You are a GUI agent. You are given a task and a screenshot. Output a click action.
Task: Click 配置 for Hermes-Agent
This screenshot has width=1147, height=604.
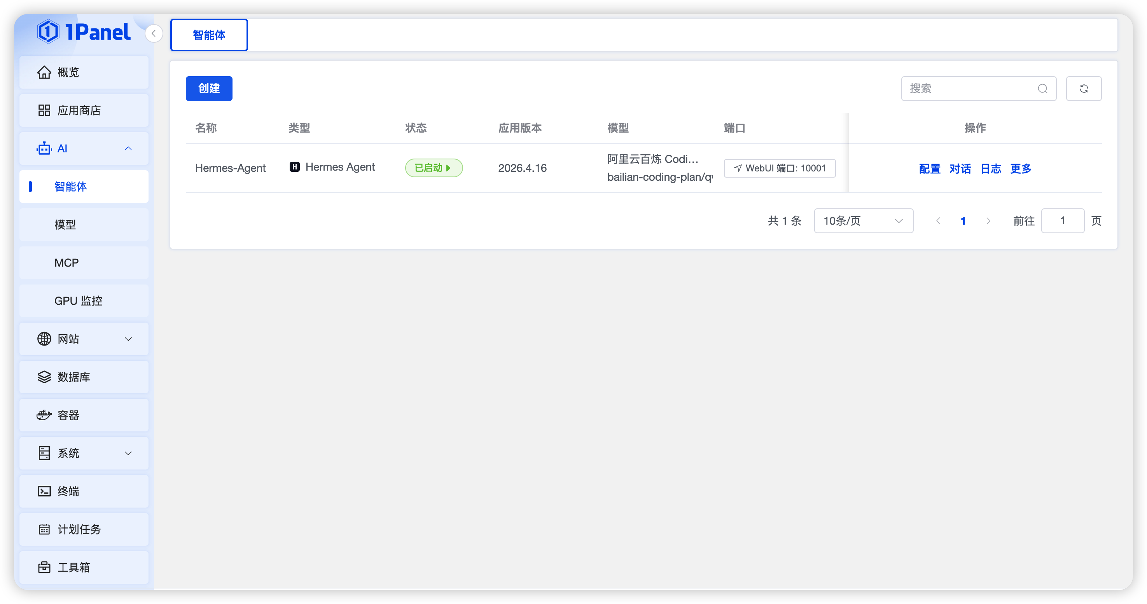(929, 168)
